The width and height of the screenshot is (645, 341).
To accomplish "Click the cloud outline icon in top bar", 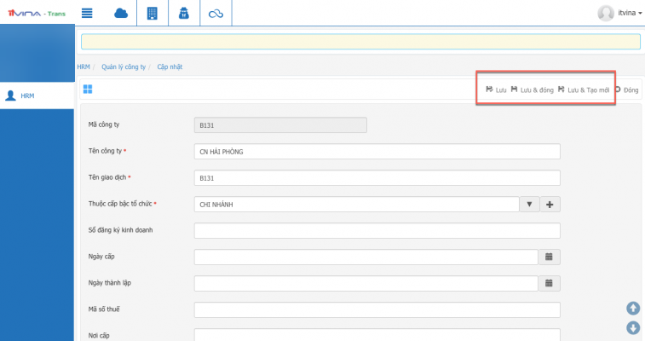I will [x=216, y=13].
